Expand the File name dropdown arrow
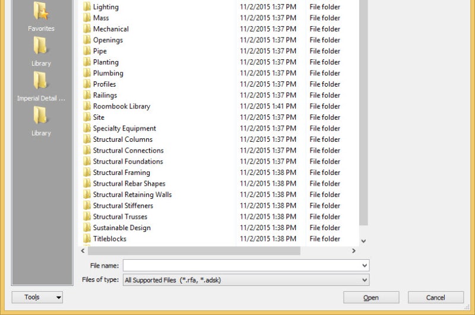 click(365, 265)
